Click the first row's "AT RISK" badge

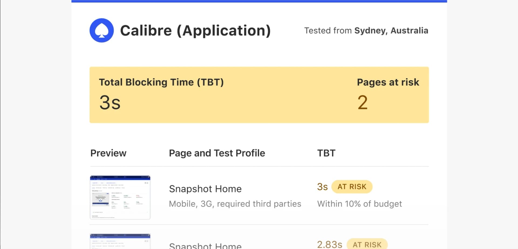click(x=352, y=187)
